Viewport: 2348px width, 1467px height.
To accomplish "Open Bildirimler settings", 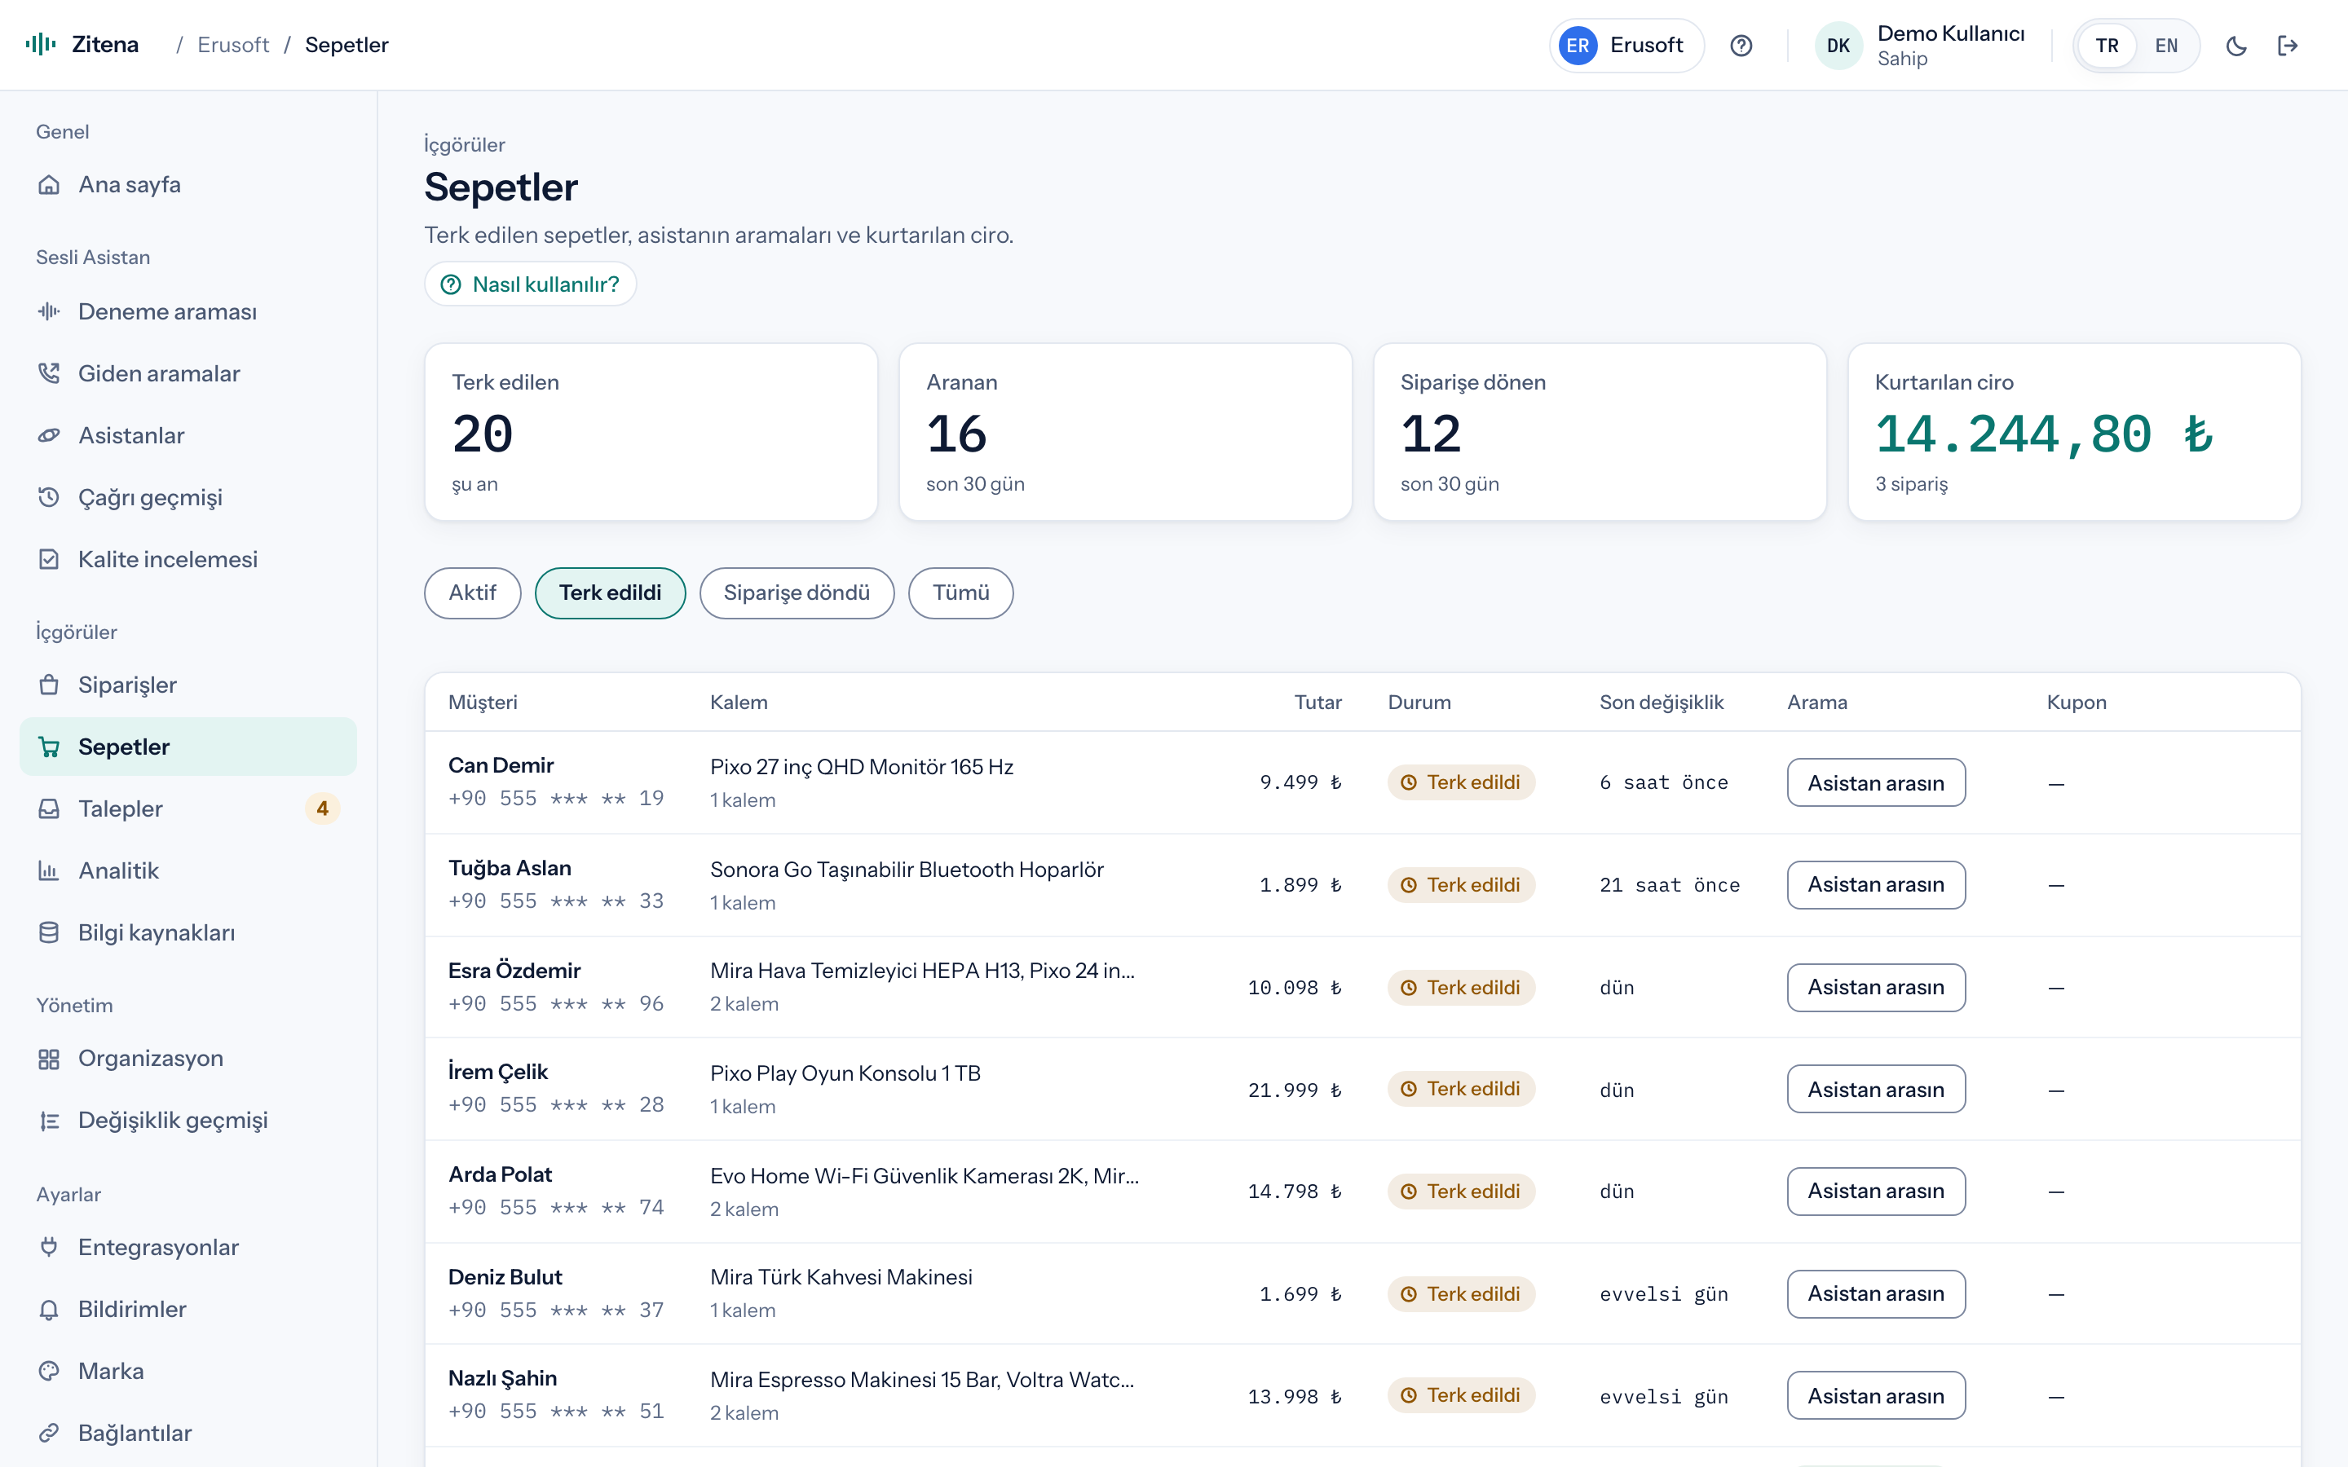I will (188, 1310).
